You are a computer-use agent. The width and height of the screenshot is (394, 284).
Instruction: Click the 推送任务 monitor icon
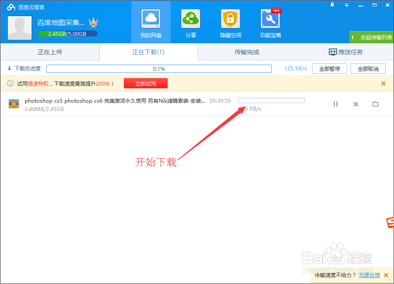[333, 52]
